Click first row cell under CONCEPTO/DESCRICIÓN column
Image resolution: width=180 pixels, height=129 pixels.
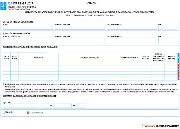pyautogui.click(x=89, y=64)
